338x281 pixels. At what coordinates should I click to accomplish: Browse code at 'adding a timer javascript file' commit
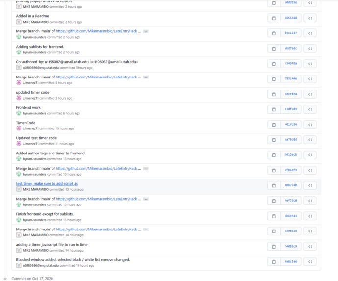310,247
